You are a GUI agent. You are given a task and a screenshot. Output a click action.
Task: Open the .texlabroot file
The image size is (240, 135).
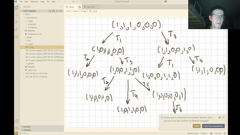(x=42, y=27)
